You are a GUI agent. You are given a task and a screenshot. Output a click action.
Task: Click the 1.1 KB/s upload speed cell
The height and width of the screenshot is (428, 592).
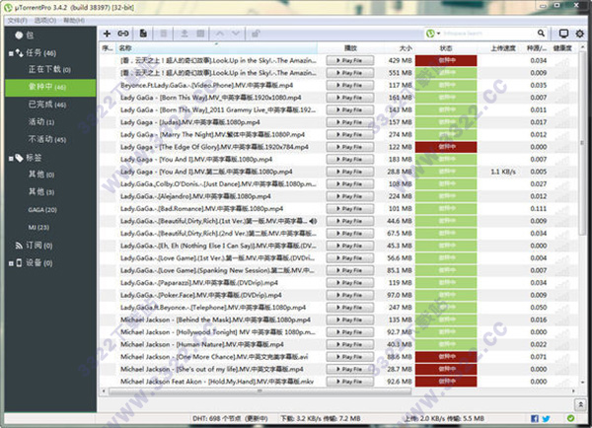coord(503,172)
